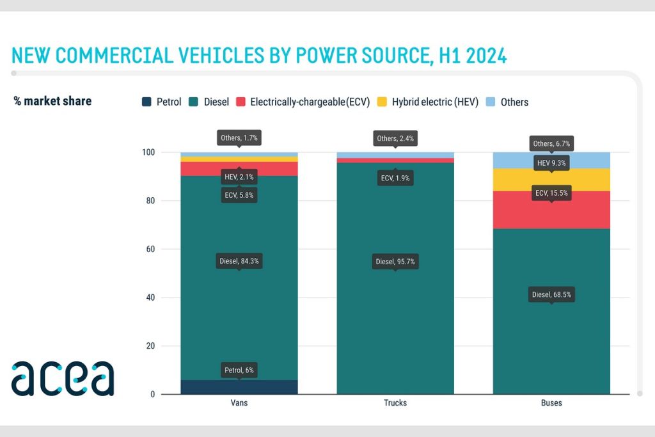This screenshot has height=437, width=655.
Task: Click the 'ECV, 5.8%' label in Vans
Action: [x=239, y=195]
